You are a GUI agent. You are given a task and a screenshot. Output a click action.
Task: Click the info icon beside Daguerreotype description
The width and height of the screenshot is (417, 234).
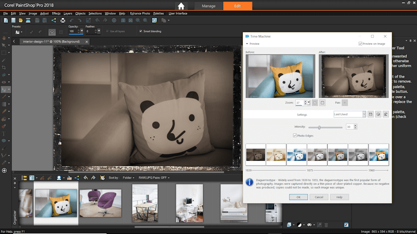[x=249, y=182]
